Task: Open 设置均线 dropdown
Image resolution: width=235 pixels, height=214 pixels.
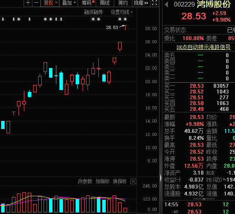Action: coord(122,12)
